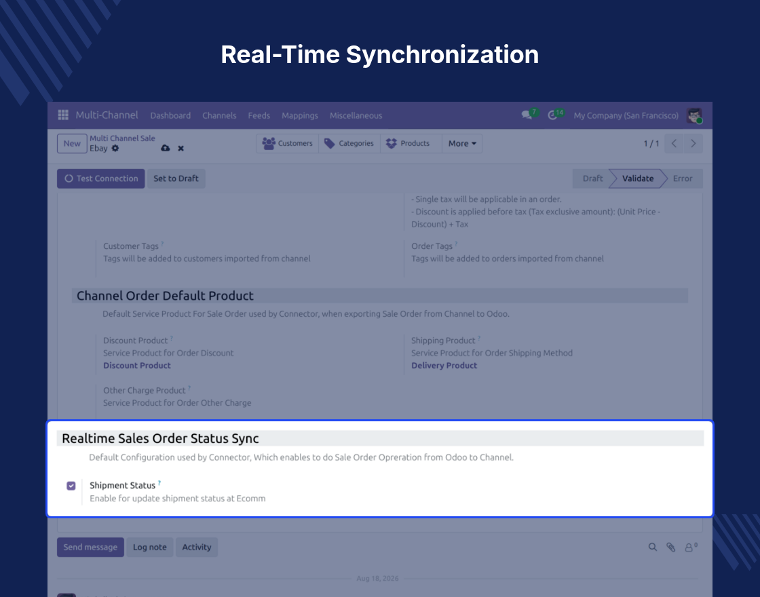Open the Products smart button
Screen dimensions: 760x597
[411, 143]
